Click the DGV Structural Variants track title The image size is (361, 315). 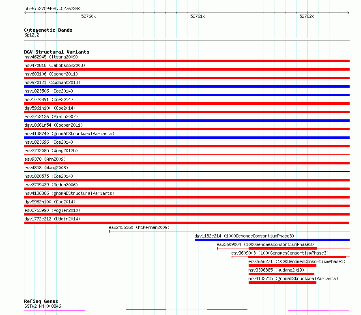(57, 52)
